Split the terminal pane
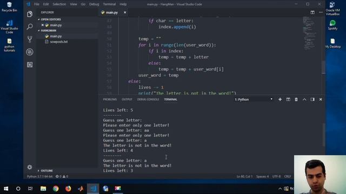 tap(288, 99)
